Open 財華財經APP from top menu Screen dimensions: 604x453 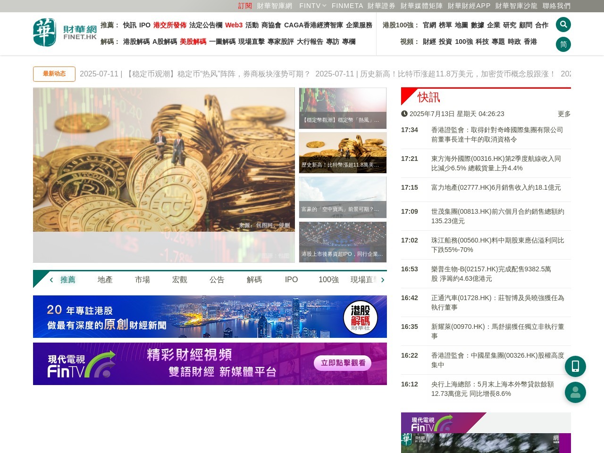click(x=470, y=6)
